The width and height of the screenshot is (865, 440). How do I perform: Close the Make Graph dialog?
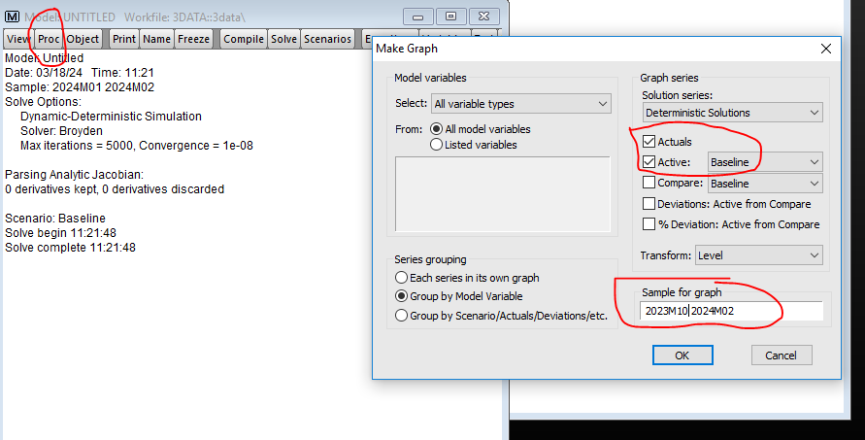click(826, 49)
